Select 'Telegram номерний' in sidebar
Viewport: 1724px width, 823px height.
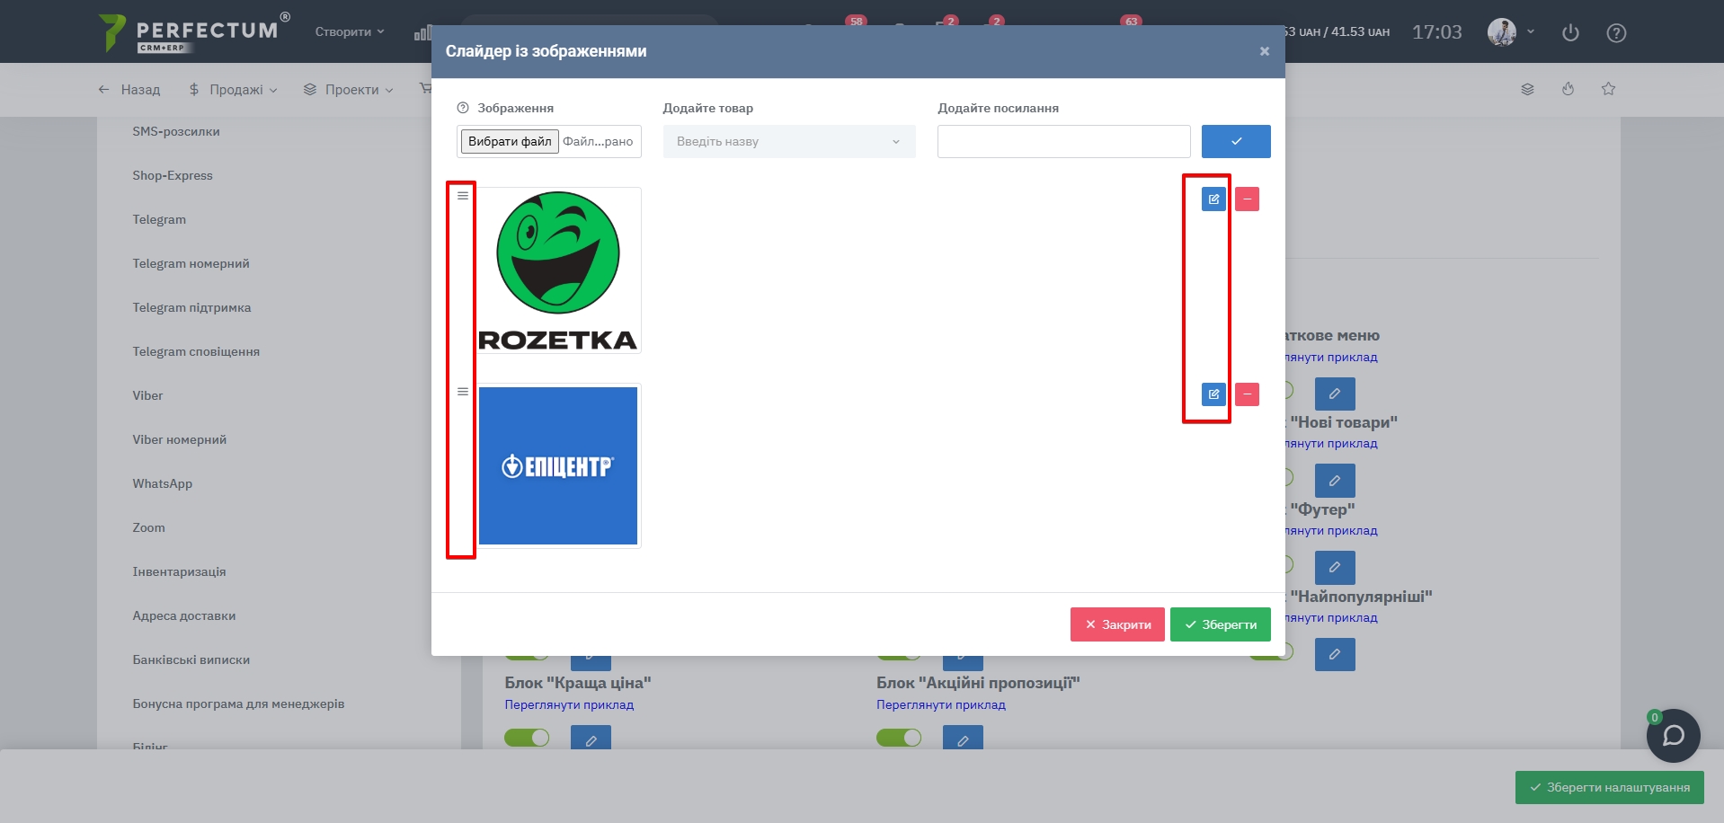191,263
